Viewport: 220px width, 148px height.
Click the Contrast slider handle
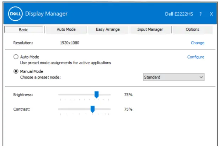coord(92,109)
